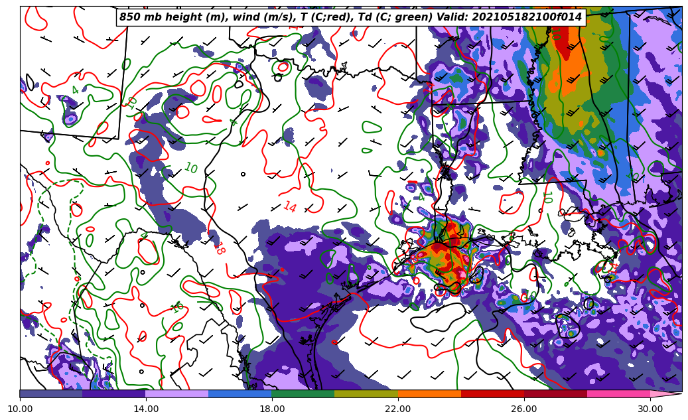Pick the dark purple 12–14 colorbar segment
The width and height of the screenshot is (688, 420).
click(114, 393)
